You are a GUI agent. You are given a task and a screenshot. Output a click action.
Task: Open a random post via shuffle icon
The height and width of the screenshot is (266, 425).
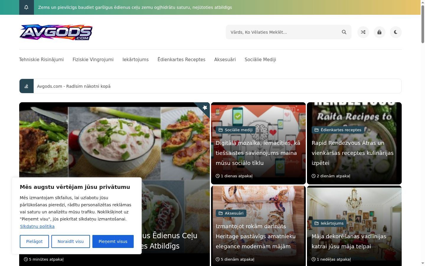[x=363, y=32]
